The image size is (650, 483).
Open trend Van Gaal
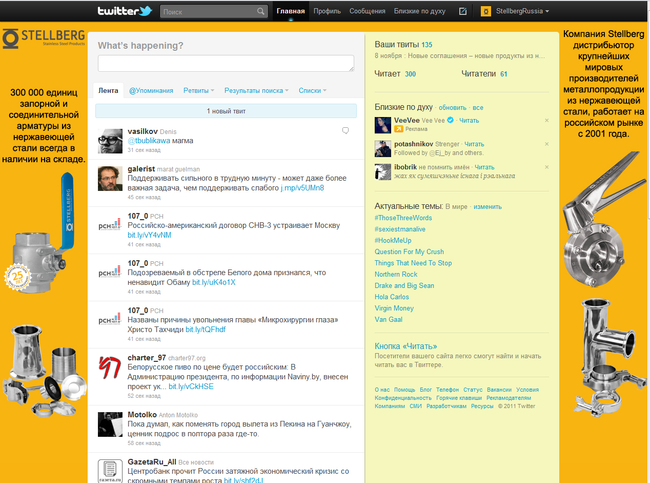click(x=389, y=320)
